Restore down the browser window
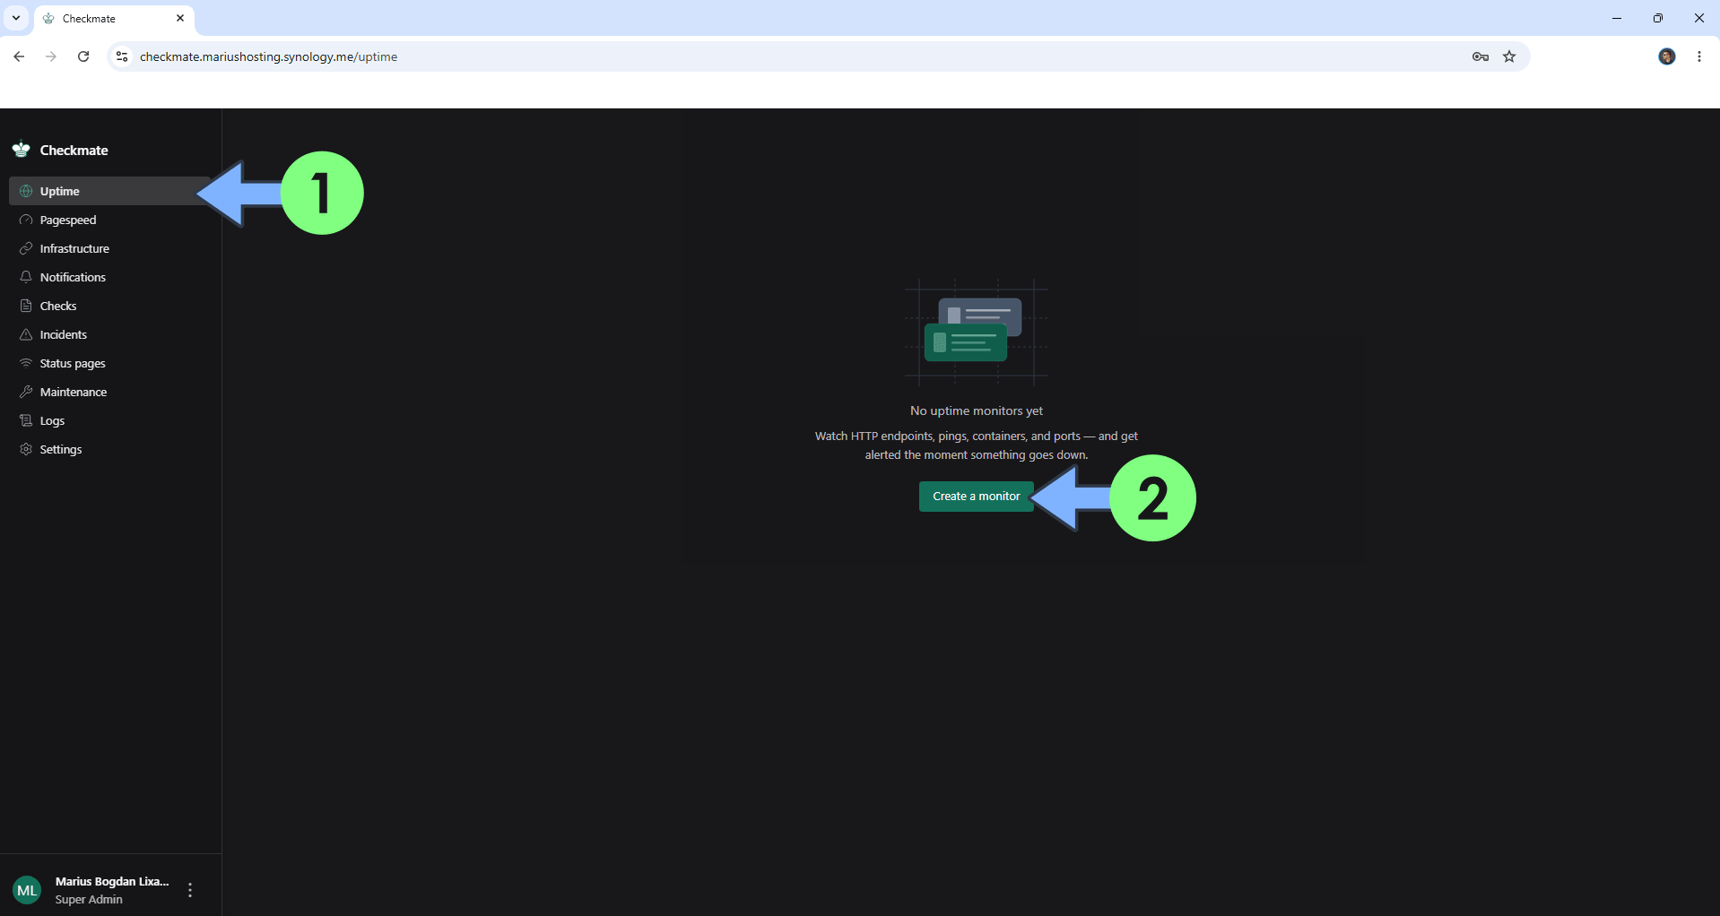The width and height of the screenshot is (1720, 916). 1658,18
